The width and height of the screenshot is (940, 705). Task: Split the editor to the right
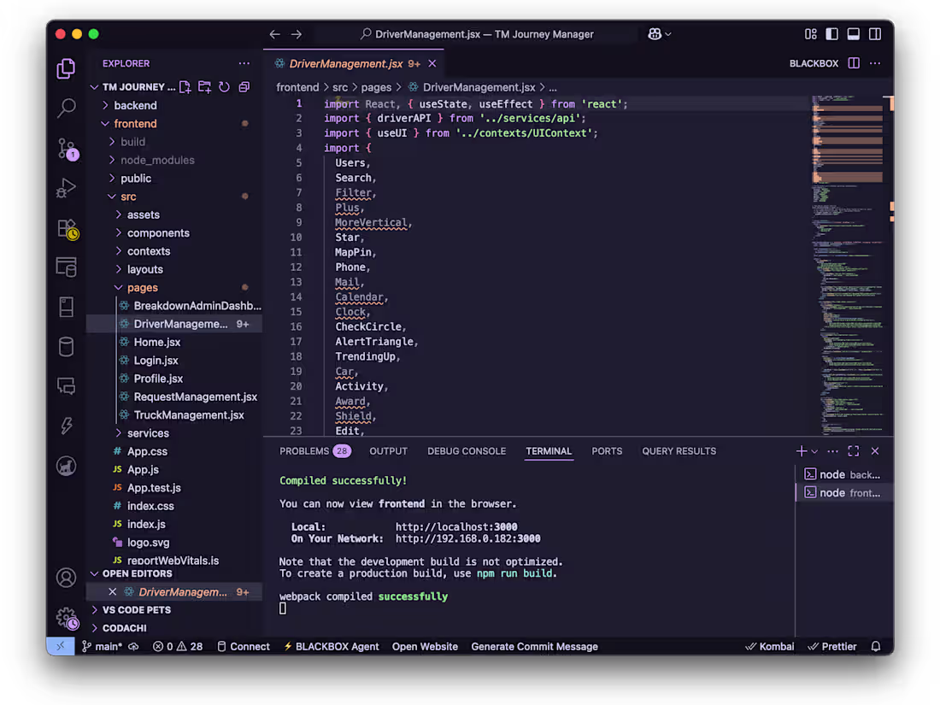tap(854, 63)
